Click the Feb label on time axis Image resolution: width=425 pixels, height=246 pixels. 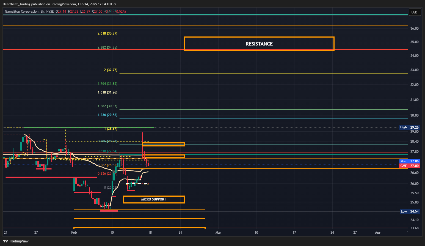[74, 233]
